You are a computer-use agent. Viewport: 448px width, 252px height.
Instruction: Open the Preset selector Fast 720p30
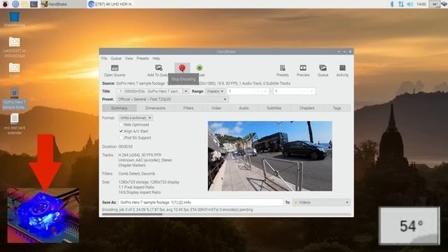tap(172, 99)
